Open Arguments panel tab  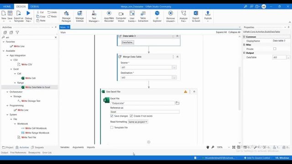[x=78, y=147]
